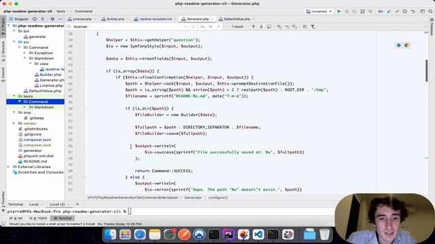The height and width of the screenshot is (244, 435).
Task: Go to the previous search occurrence arrow
Action: point(254,26)
